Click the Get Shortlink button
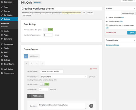The width and height of the screenshot is (136, 110). (x=27, y=15)
